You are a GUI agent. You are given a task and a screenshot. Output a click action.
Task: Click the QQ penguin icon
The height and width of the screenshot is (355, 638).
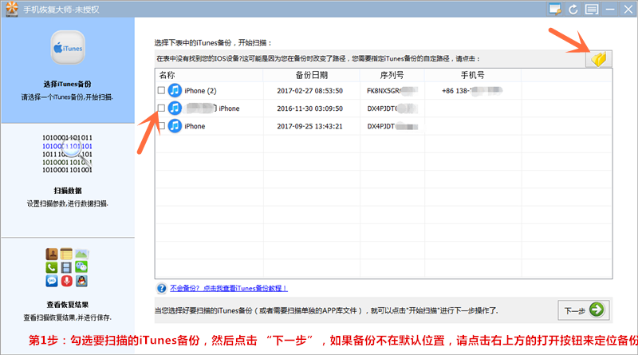pos(81,281)
